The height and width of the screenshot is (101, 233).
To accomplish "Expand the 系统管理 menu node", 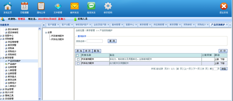I will pos(1,99).
